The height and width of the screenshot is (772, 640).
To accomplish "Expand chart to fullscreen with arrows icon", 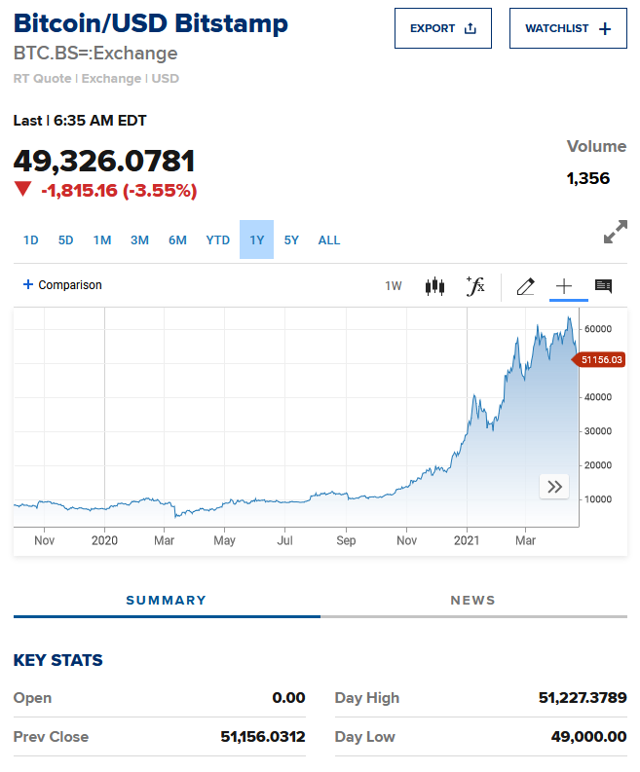I will pos(615,233).
